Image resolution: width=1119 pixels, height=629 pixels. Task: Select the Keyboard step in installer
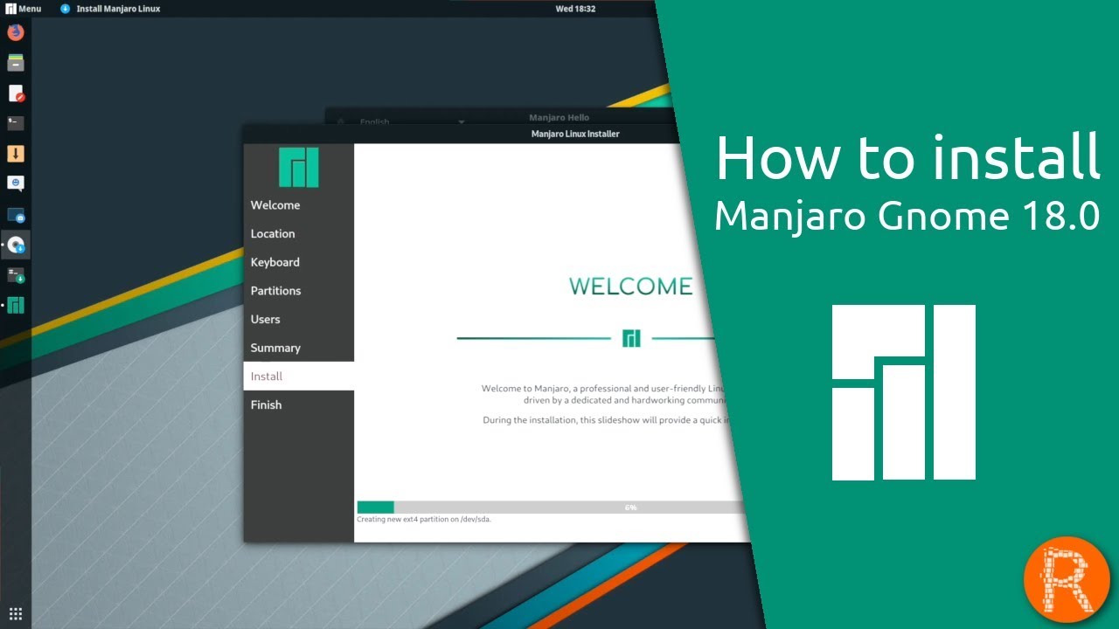pos(299,262)
